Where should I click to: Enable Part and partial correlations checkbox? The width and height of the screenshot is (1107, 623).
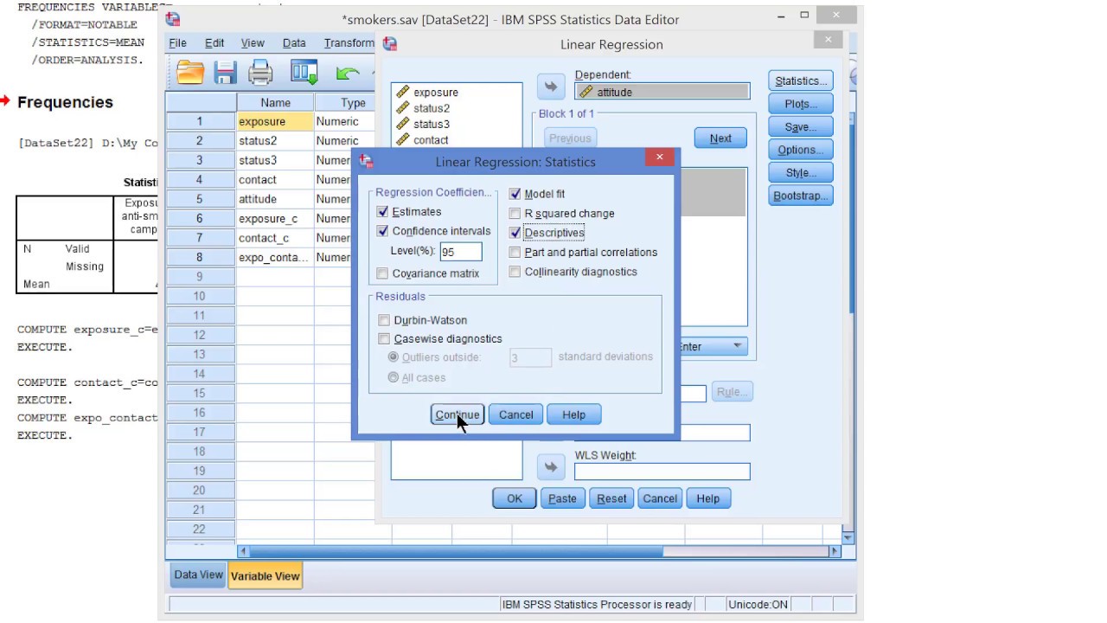tap(515, 252)
